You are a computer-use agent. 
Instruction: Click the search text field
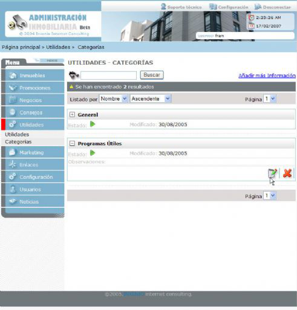click(x=108, y=76)
